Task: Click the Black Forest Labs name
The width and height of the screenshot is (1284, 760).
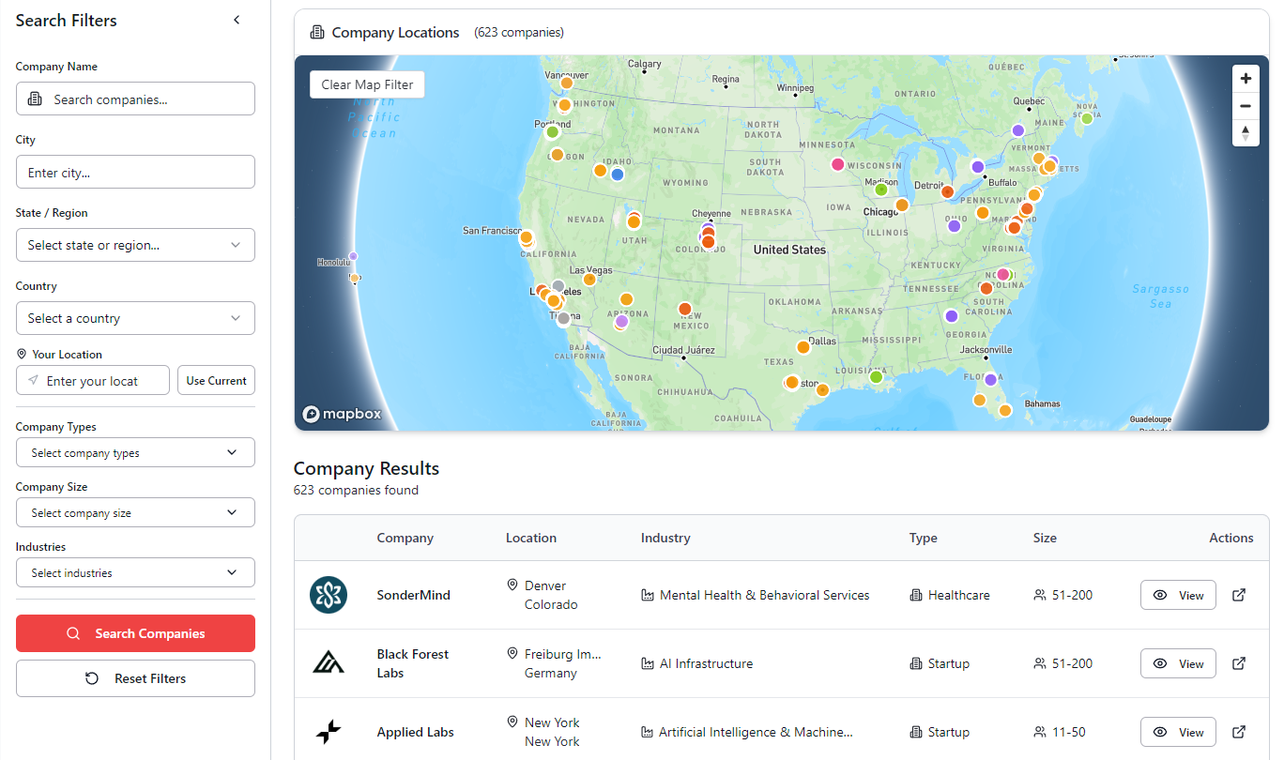Action: (413, 663)
